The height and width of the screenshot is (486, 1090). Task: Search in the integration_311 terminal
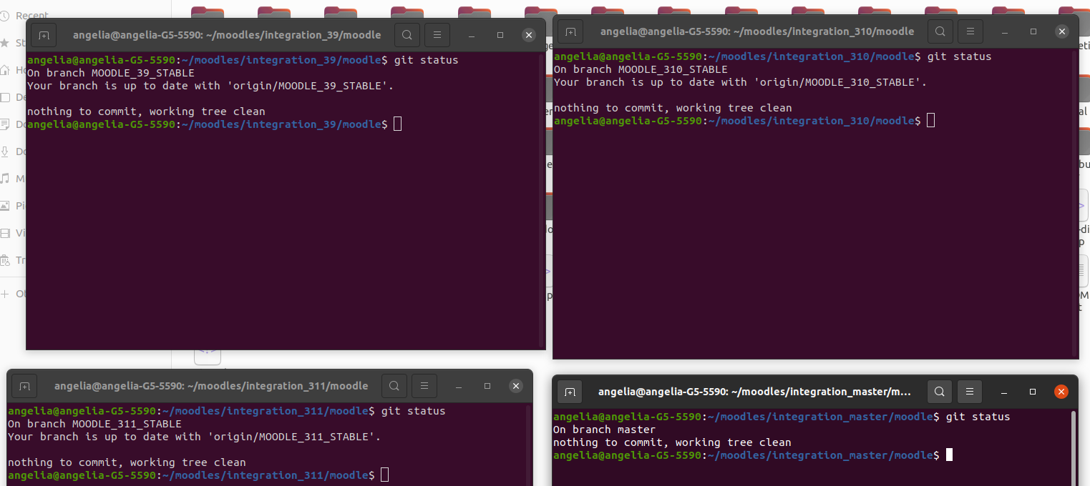click(x=394, y=386)
